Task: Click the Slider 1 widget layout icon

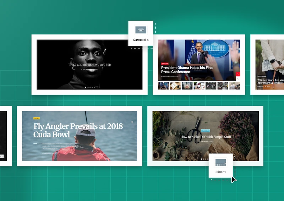Action: [220, 162]
